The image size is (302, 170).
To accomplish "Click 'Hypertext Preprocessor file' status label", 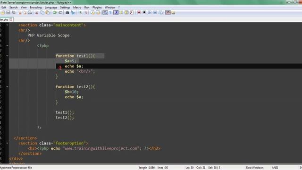I will point(16,168).
